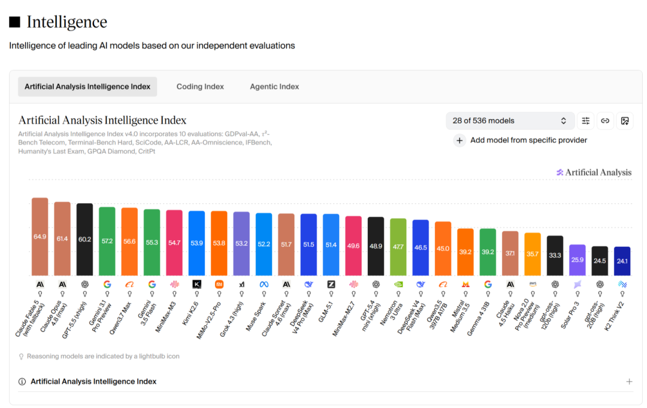The width and height of the screenshot is (647, 408).
Task: Expand the Artificial Analysis Intelligence Index plus section
Action: [x=629, y=382]
